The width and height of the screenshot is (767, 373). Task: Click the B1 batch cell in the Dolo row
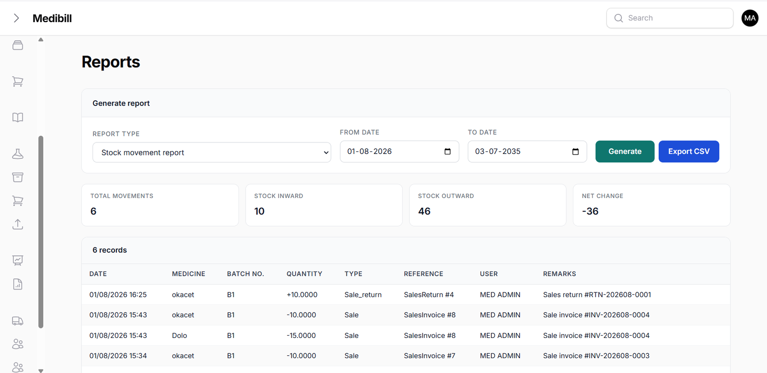coord(231,336)
